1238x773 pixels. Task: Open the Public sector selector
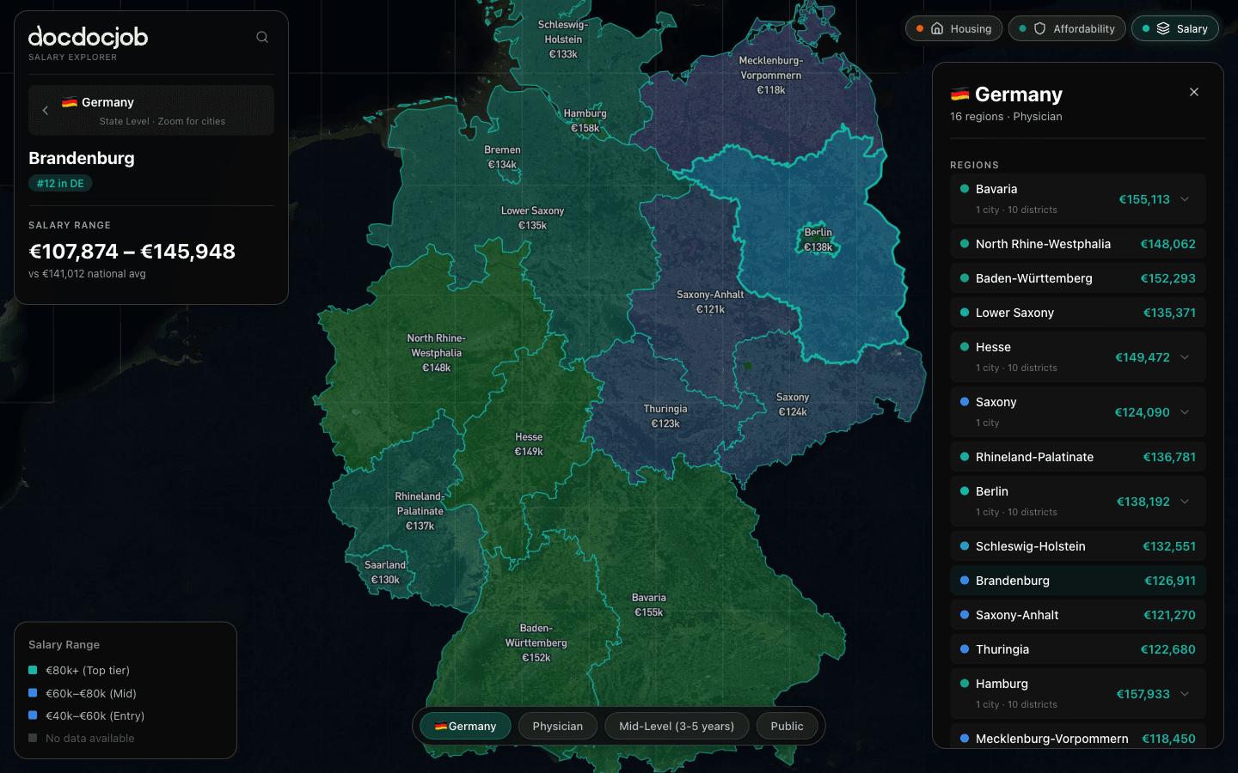click(787, 726)
